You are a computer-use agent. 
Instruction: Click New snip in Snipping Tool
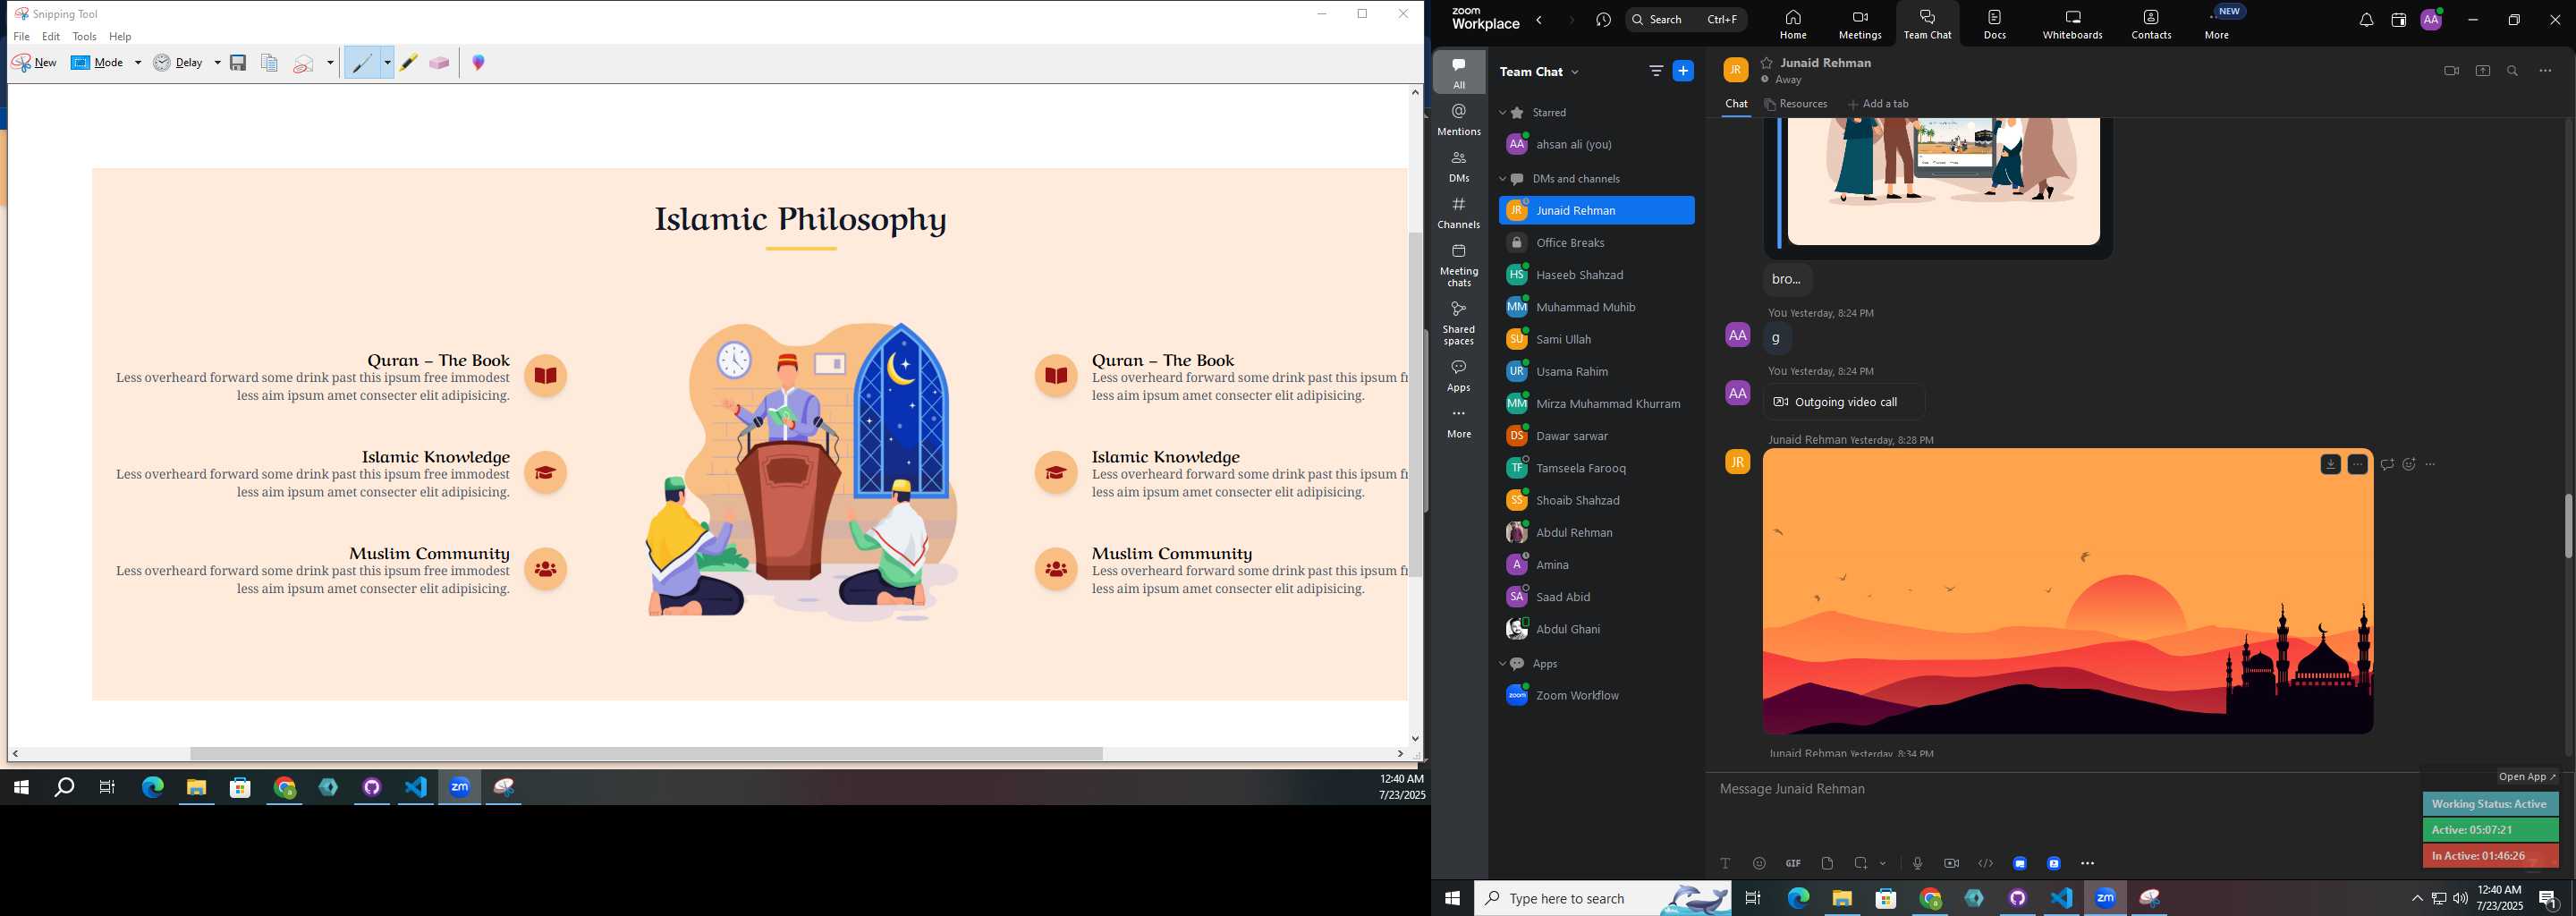(x=35, y=63)
